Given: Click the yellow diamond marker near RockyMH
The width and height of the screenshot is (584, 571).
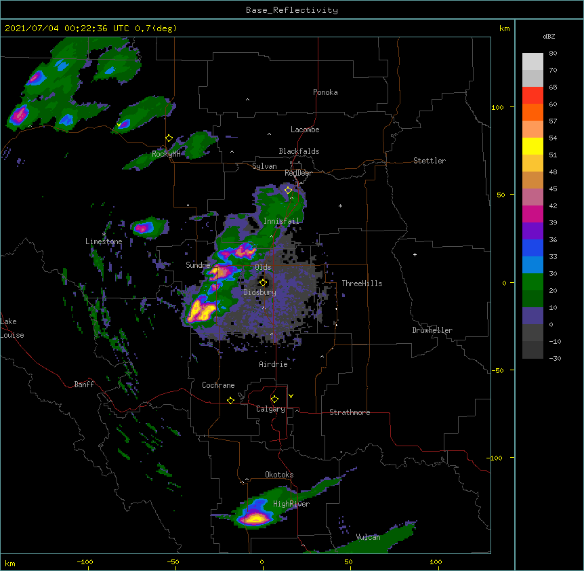Looking at the screenshot, I should (x=169, y=138).
